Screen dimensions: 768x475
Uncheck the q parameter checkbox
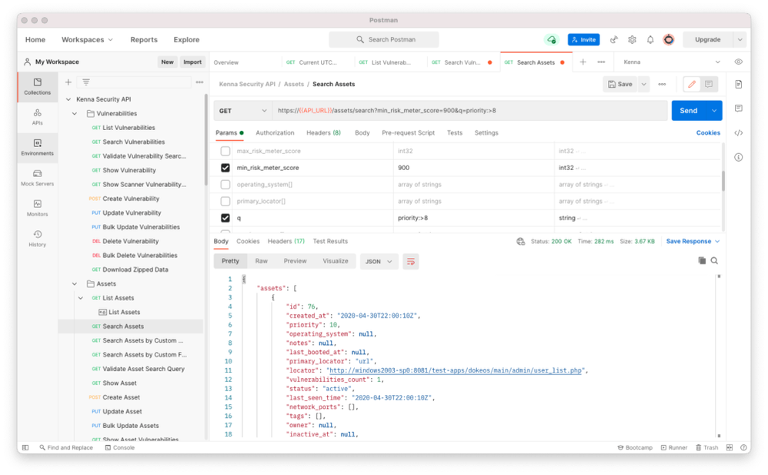click(225, 218)
